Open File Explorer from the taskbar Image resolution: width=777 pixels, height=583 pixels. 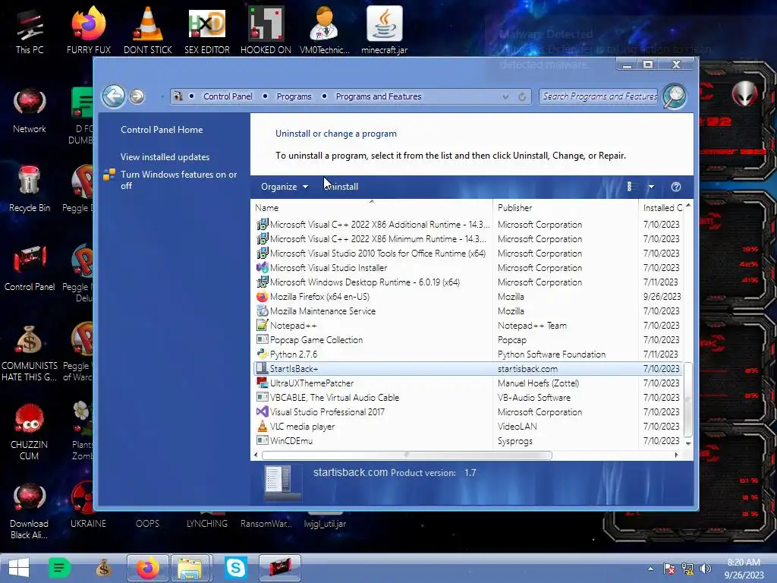click(191, 568)
